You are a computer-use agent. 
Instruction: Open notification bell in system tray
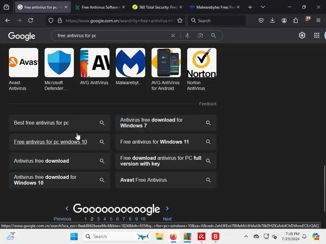(x=304, y=236)
